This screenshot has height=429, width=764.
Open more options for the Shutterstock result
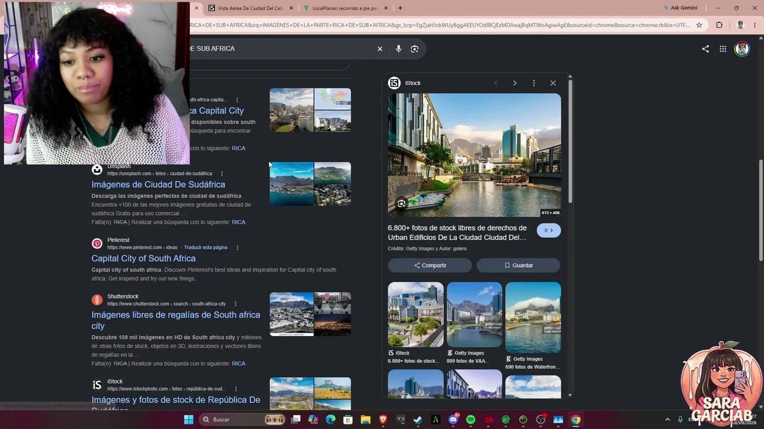pos(235,304)
